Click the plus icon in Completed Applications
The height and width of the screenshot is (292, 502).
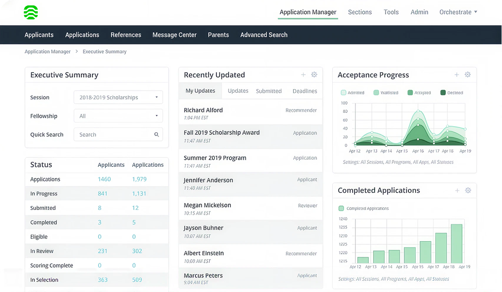coord(457,191)
